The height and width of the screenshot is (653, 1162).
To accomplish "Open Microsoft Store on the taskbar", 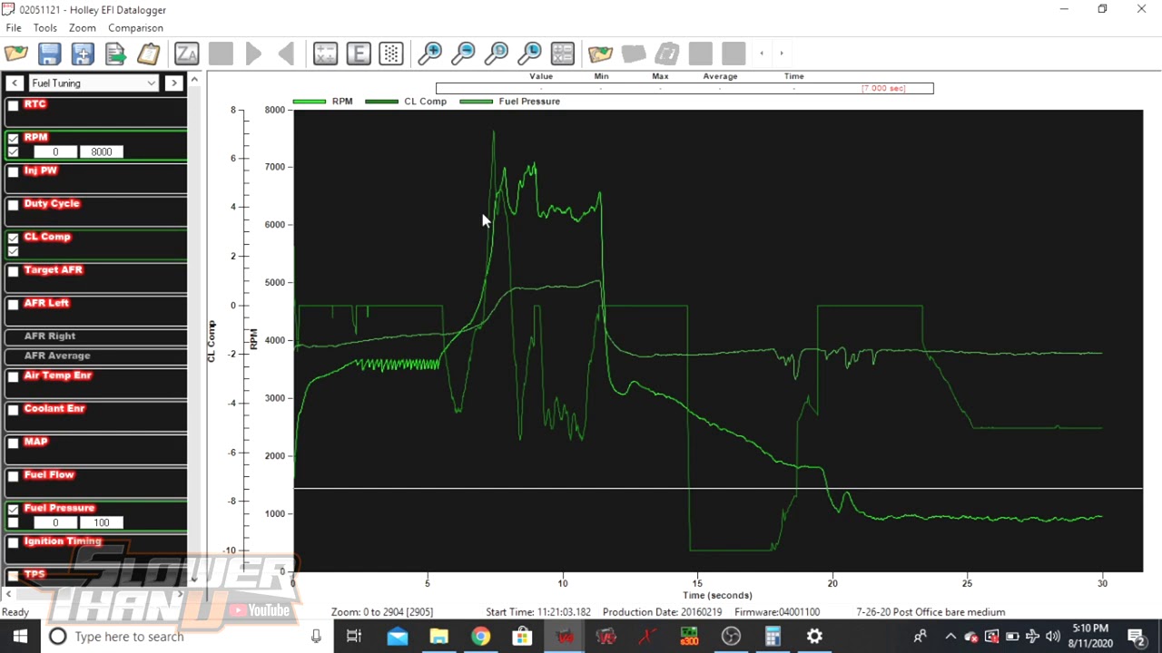I will [522, 637].
